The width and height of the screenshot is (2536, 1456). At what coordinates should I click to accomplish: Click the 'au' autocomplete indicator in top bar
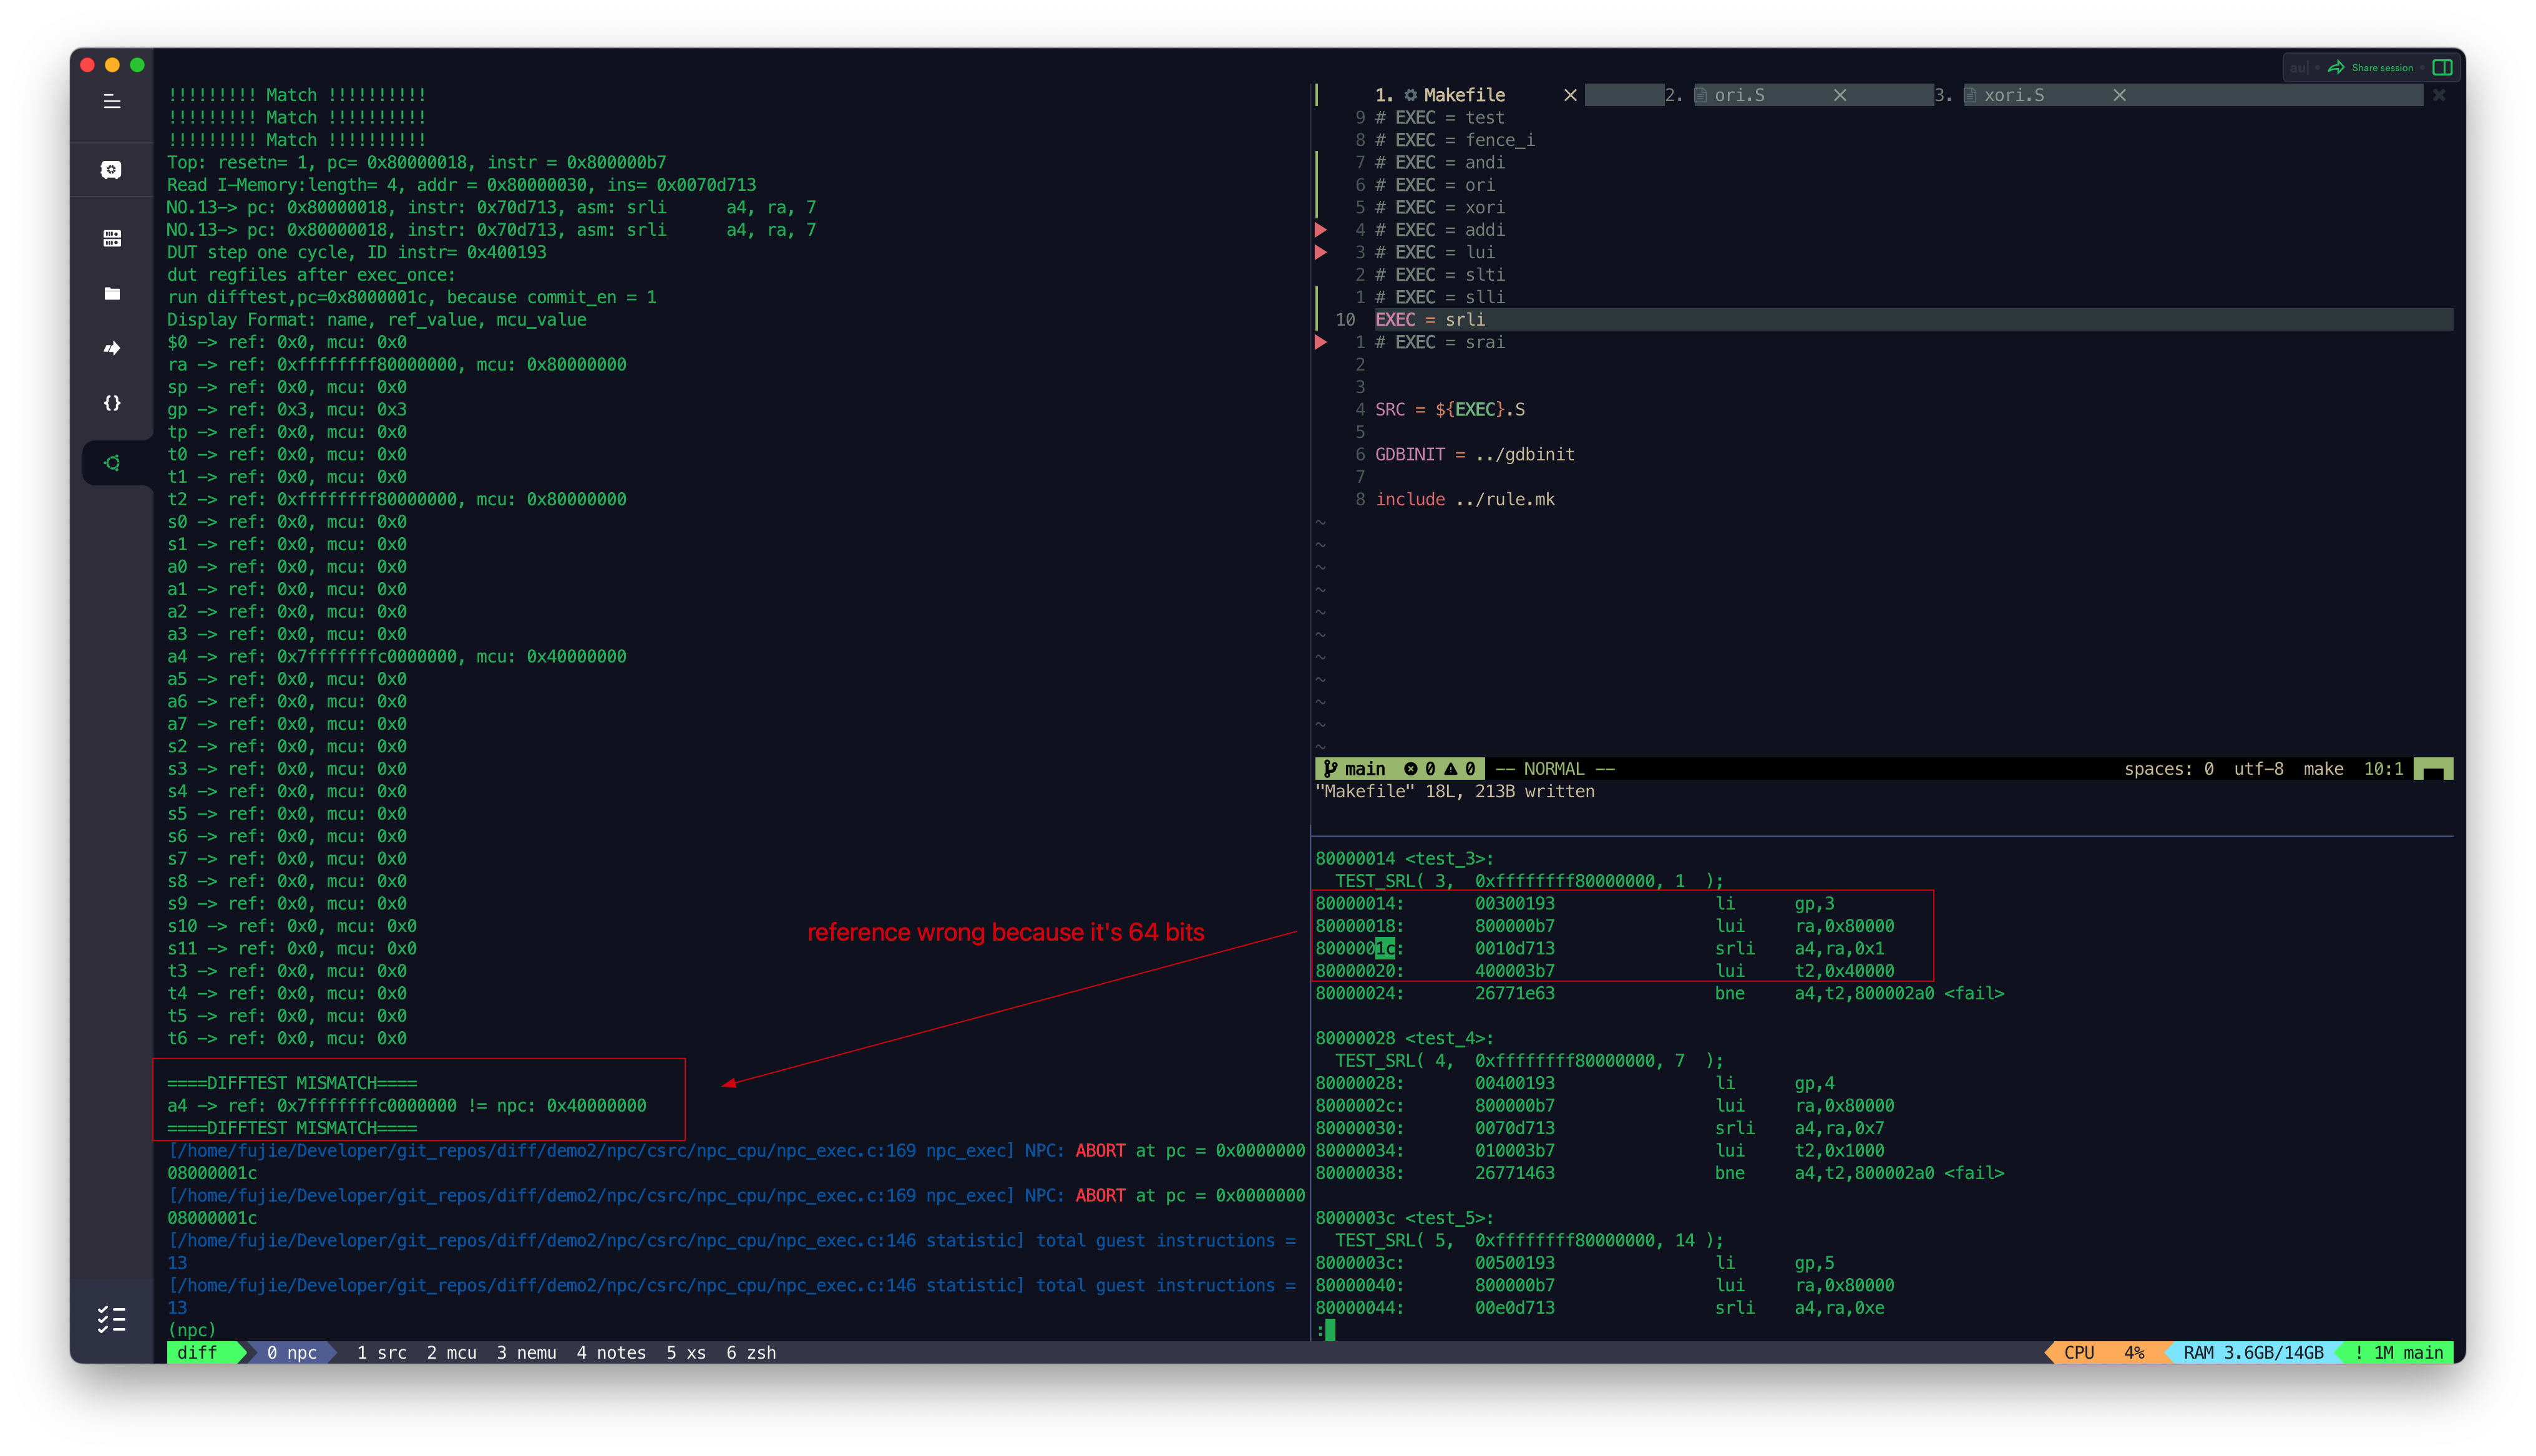(2298, 68)
